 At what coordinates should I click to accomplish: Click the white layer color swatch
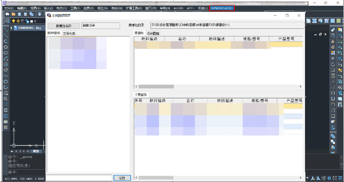[32, 21]
